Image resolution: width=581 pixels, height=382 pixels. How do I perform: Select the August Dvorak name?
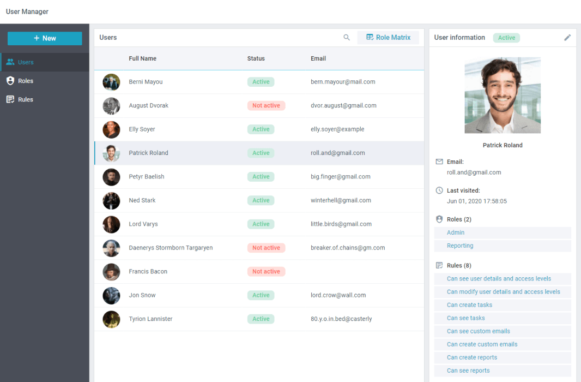pos(149,106)
